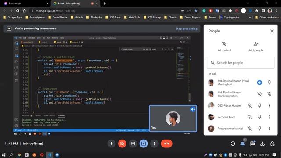
Task: Click the address bar with meet.google.com
Action: (106, 11)
